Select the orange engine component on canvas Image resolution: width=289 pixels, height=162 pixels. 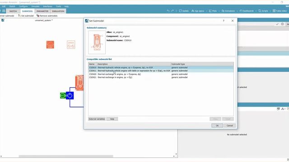click(79, 83)
